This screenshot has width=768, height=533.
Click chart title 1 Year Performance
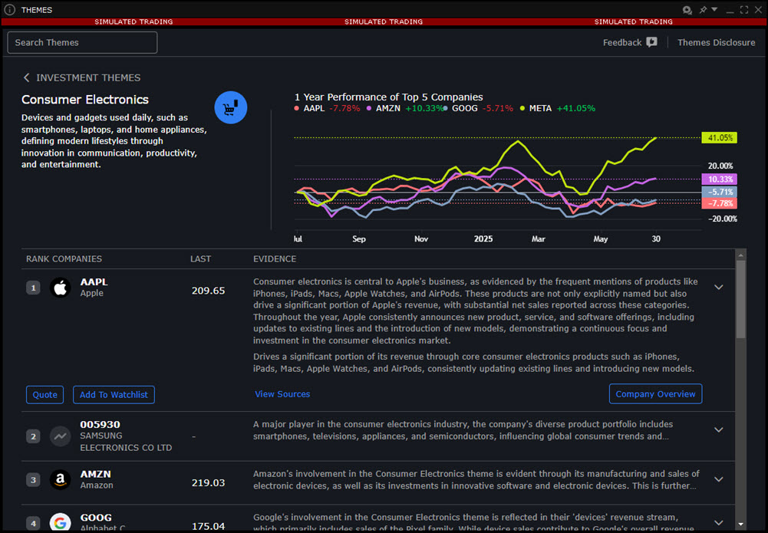(388, 97)
